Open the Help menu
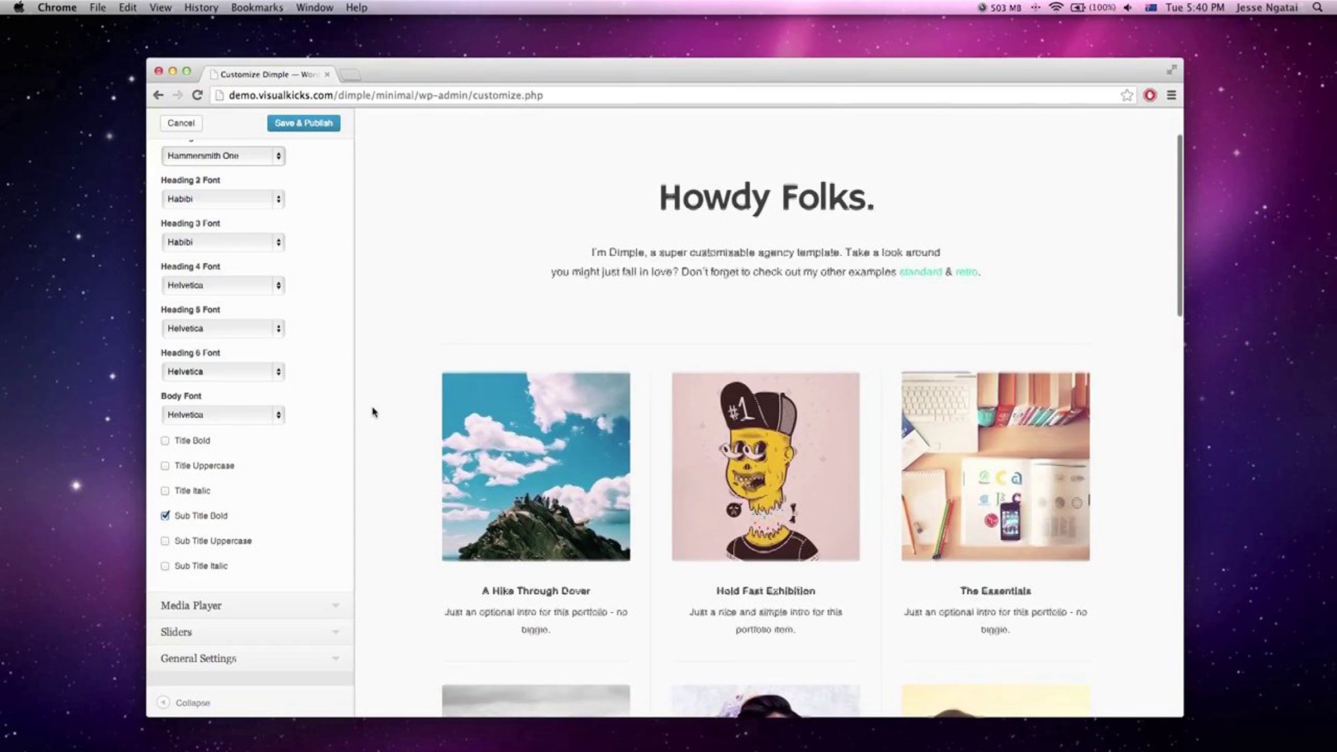1337x752 pixels. point(357,7)
